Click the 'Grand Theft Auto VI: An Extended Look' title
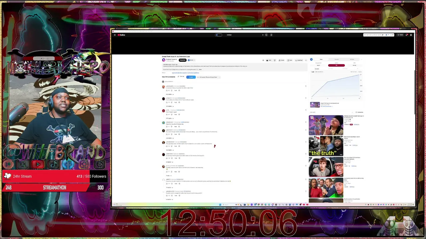The height and width of the screenshot is (239, 426). [176, 56]
